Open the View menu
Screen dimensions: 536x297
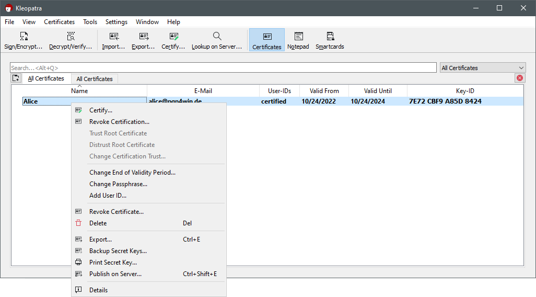(x=29, y=22)
